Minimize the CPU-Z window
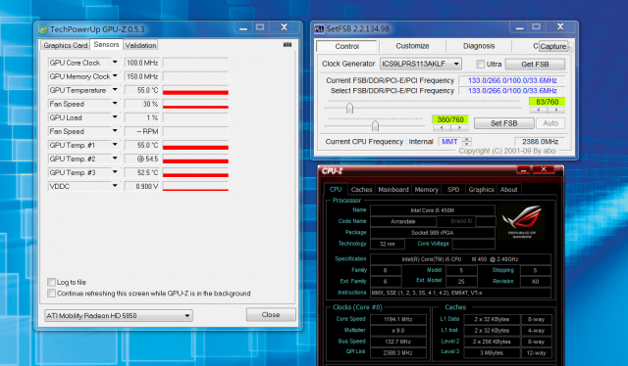 (523, 169)
